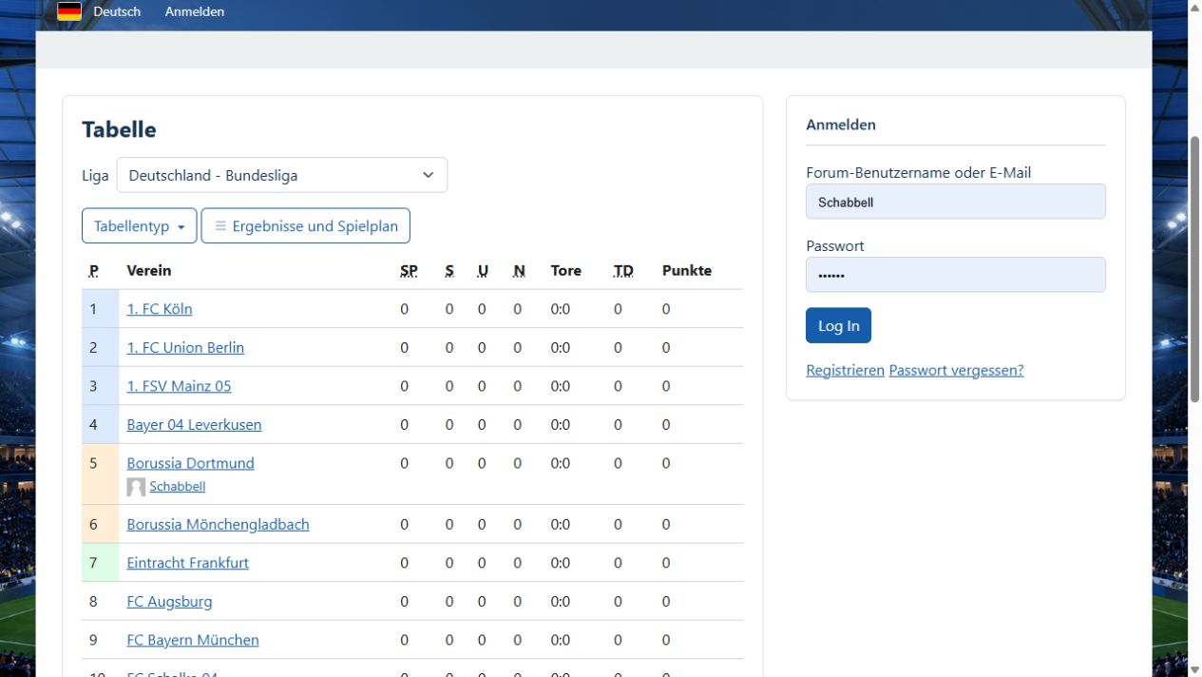
Task: Open Ergebnisse und Spielplan
Action: click(x=306, y=226)
